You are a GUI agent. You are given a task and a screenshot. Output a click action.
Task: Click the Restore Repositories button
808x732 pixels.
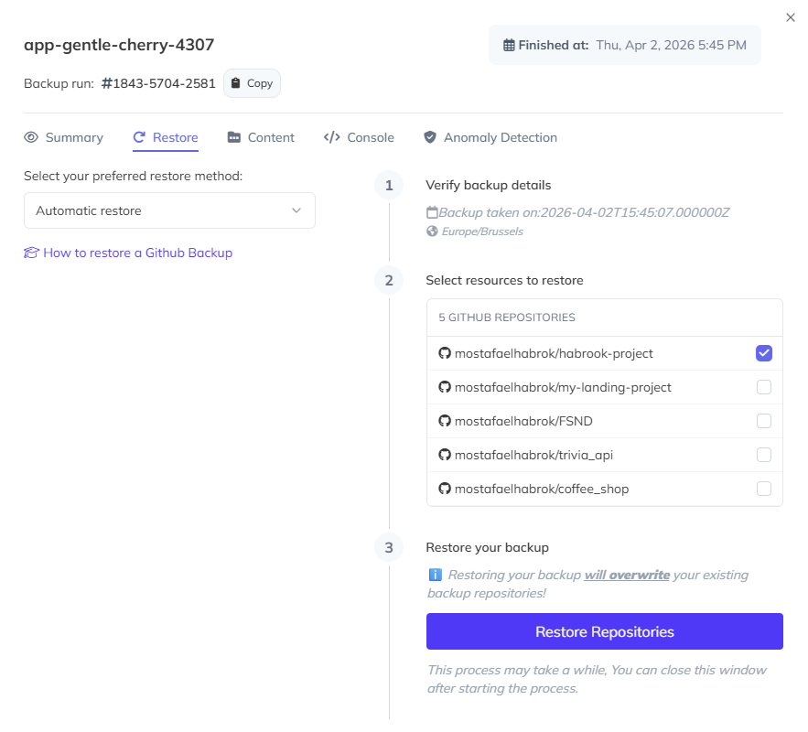[x=604, y=631]
